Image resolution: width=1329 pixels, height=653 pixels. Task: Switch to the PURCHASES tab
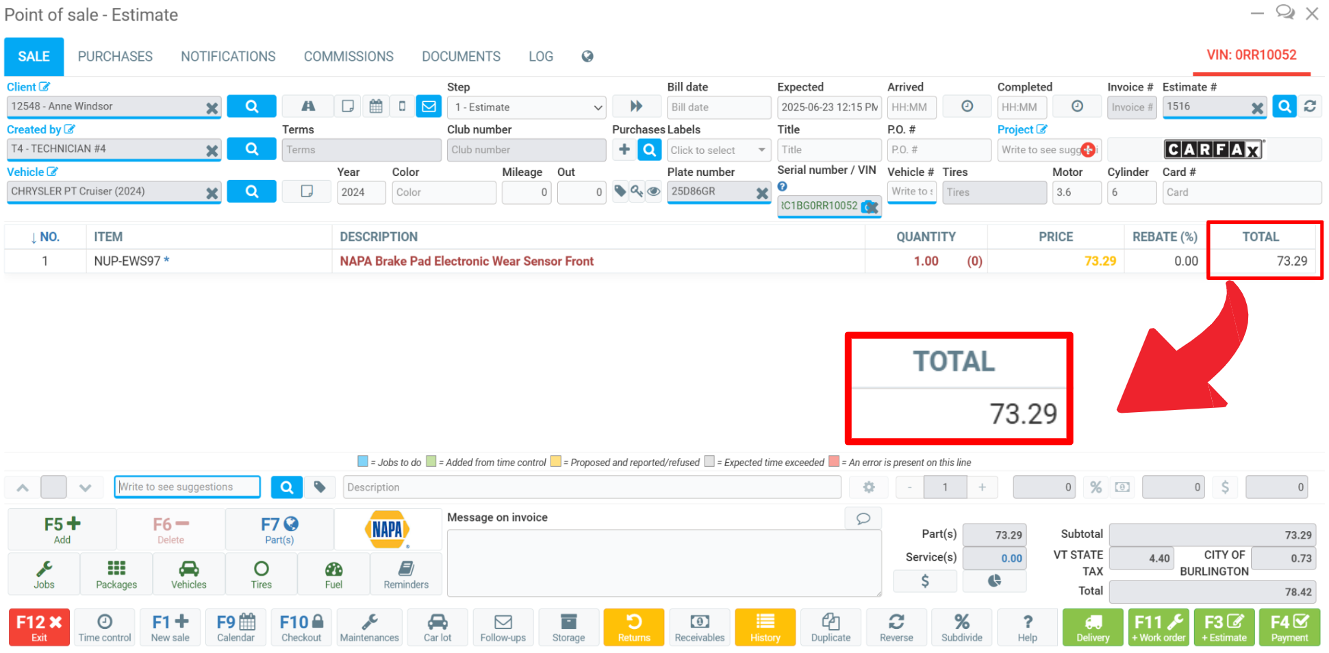tap(115, 56)
